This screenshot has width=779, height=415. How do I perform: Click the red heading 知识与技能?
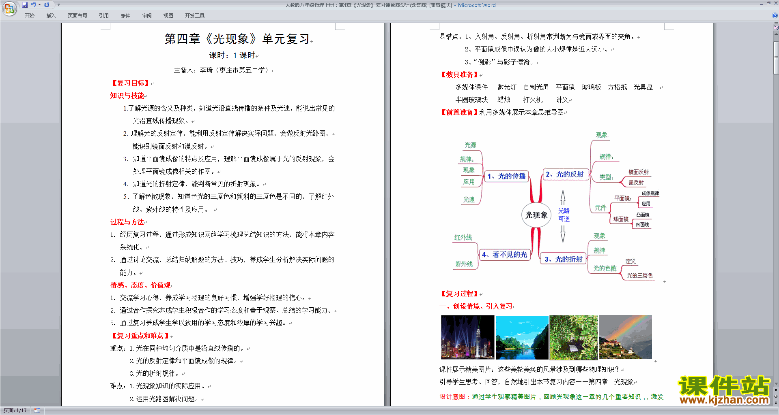point(127,96)
